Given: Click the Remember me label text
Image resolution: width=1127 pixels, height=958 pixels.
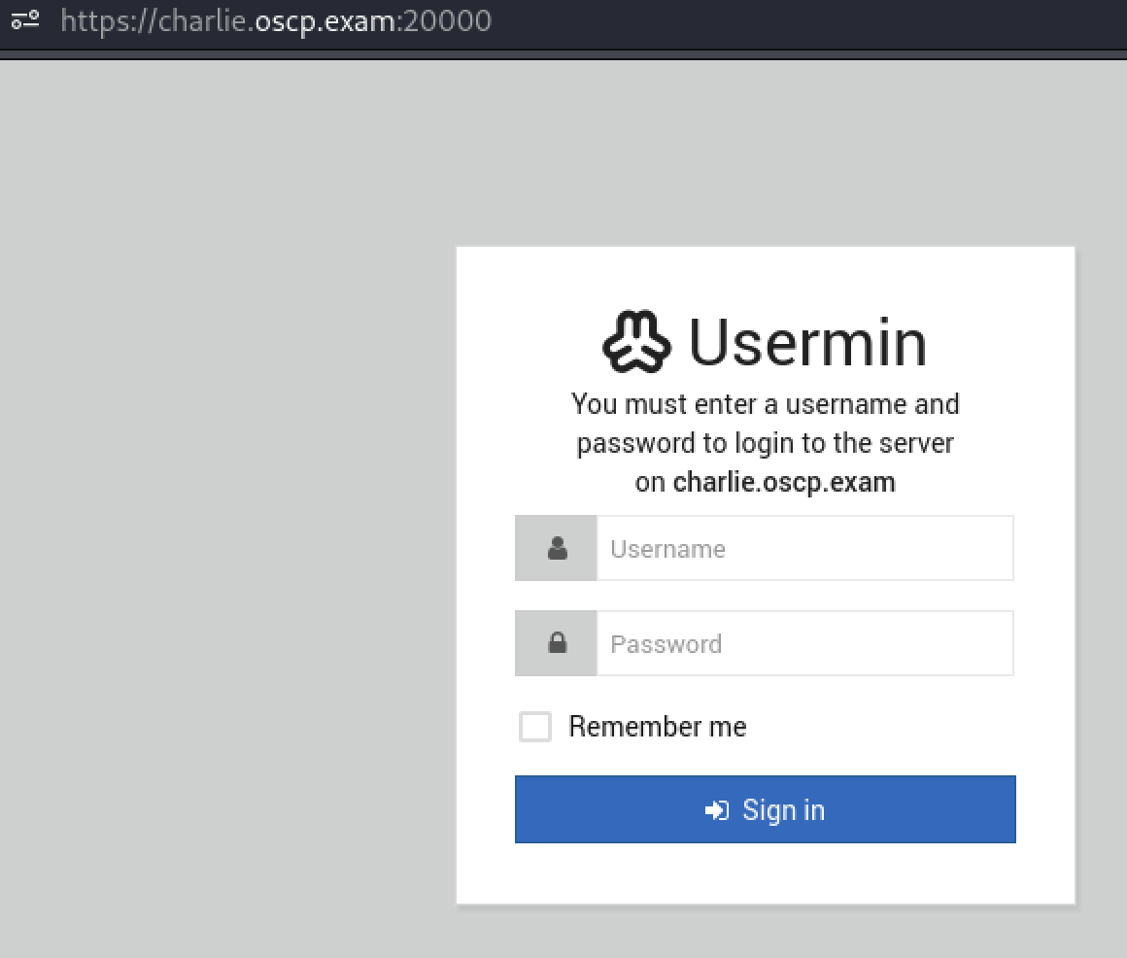Looking at the screenshot, I should tap(658, 727).
